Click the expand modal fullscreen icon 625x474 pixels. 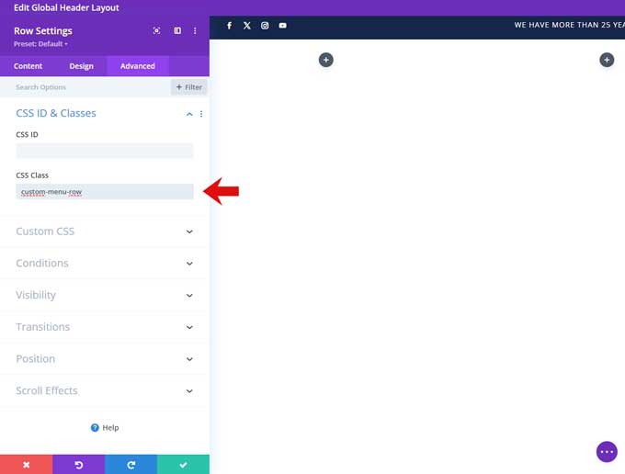156,30
